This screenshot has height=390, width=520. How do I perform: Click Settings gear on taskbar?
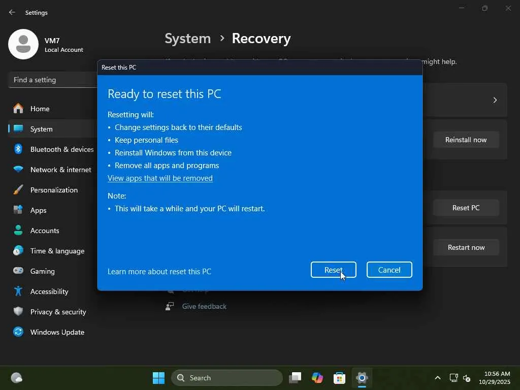(362, 378)
